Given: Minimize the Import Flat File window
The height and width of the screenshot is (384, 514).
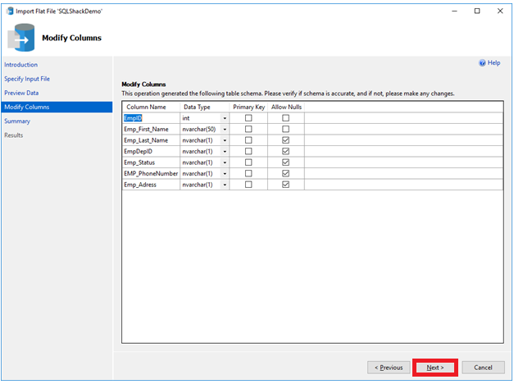Looking at the screenshot, I should click(x=454, y=11).
